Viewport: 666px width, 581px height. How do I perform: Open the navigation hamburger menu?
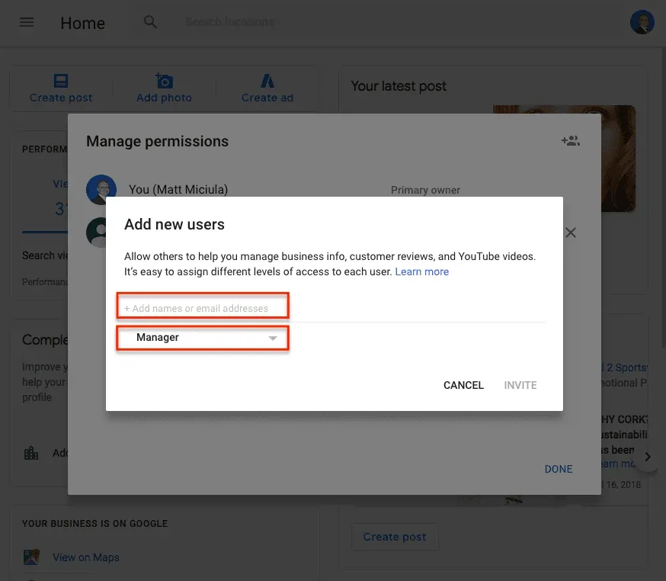coord(27,22)
